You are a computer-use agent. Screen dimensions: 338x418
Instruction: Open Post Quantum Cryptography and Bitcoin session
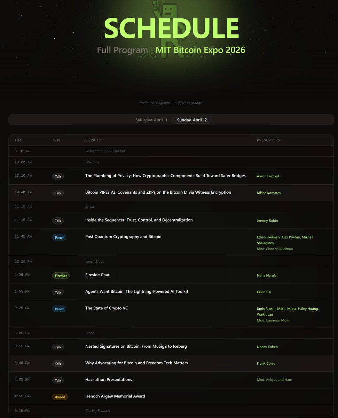(123, 237)
